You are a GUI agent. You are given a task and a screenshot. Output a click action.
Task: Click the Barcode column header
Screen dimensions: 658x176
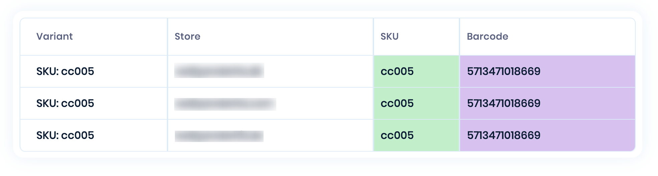(487, 36)
